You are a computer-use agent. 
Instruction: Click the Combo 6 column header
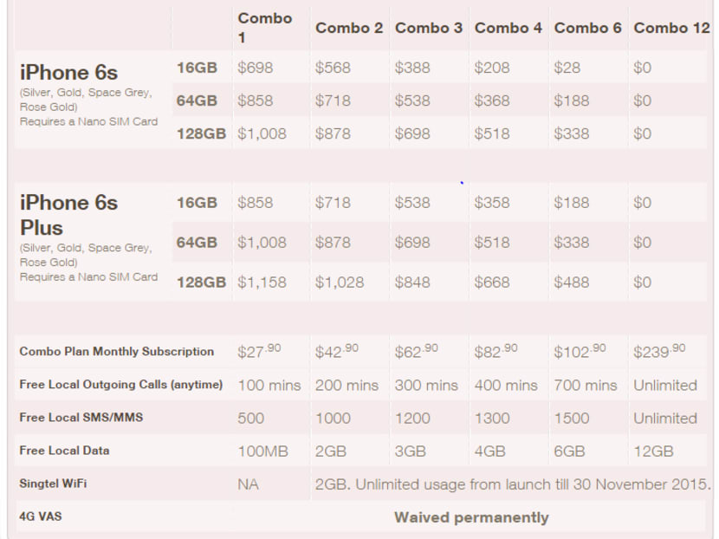[587, 28]
